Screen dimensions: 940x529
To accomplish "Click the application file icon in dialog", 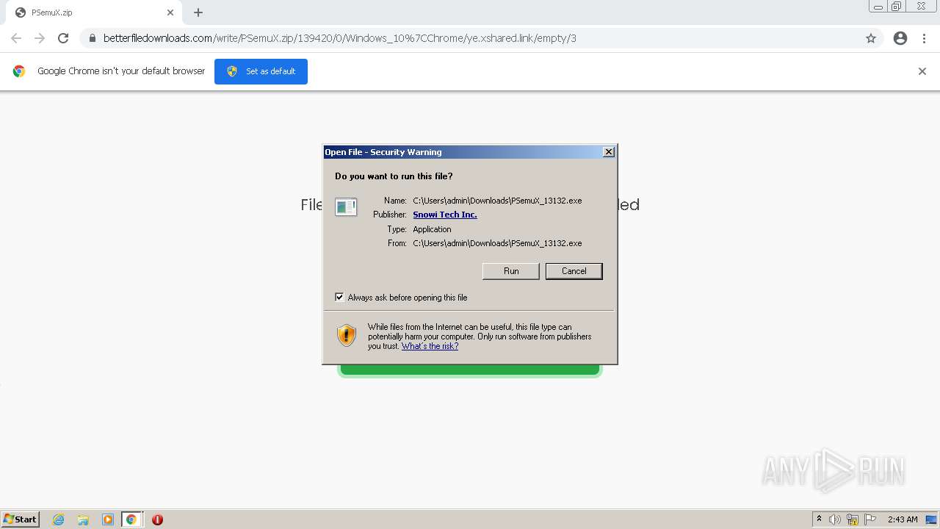I will pyautogui.click(x=346, y=207).
